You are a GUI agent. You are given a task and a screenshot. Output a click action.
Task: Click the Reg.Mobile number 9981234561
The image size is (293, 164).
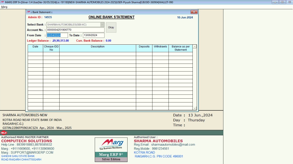[160, 149]
